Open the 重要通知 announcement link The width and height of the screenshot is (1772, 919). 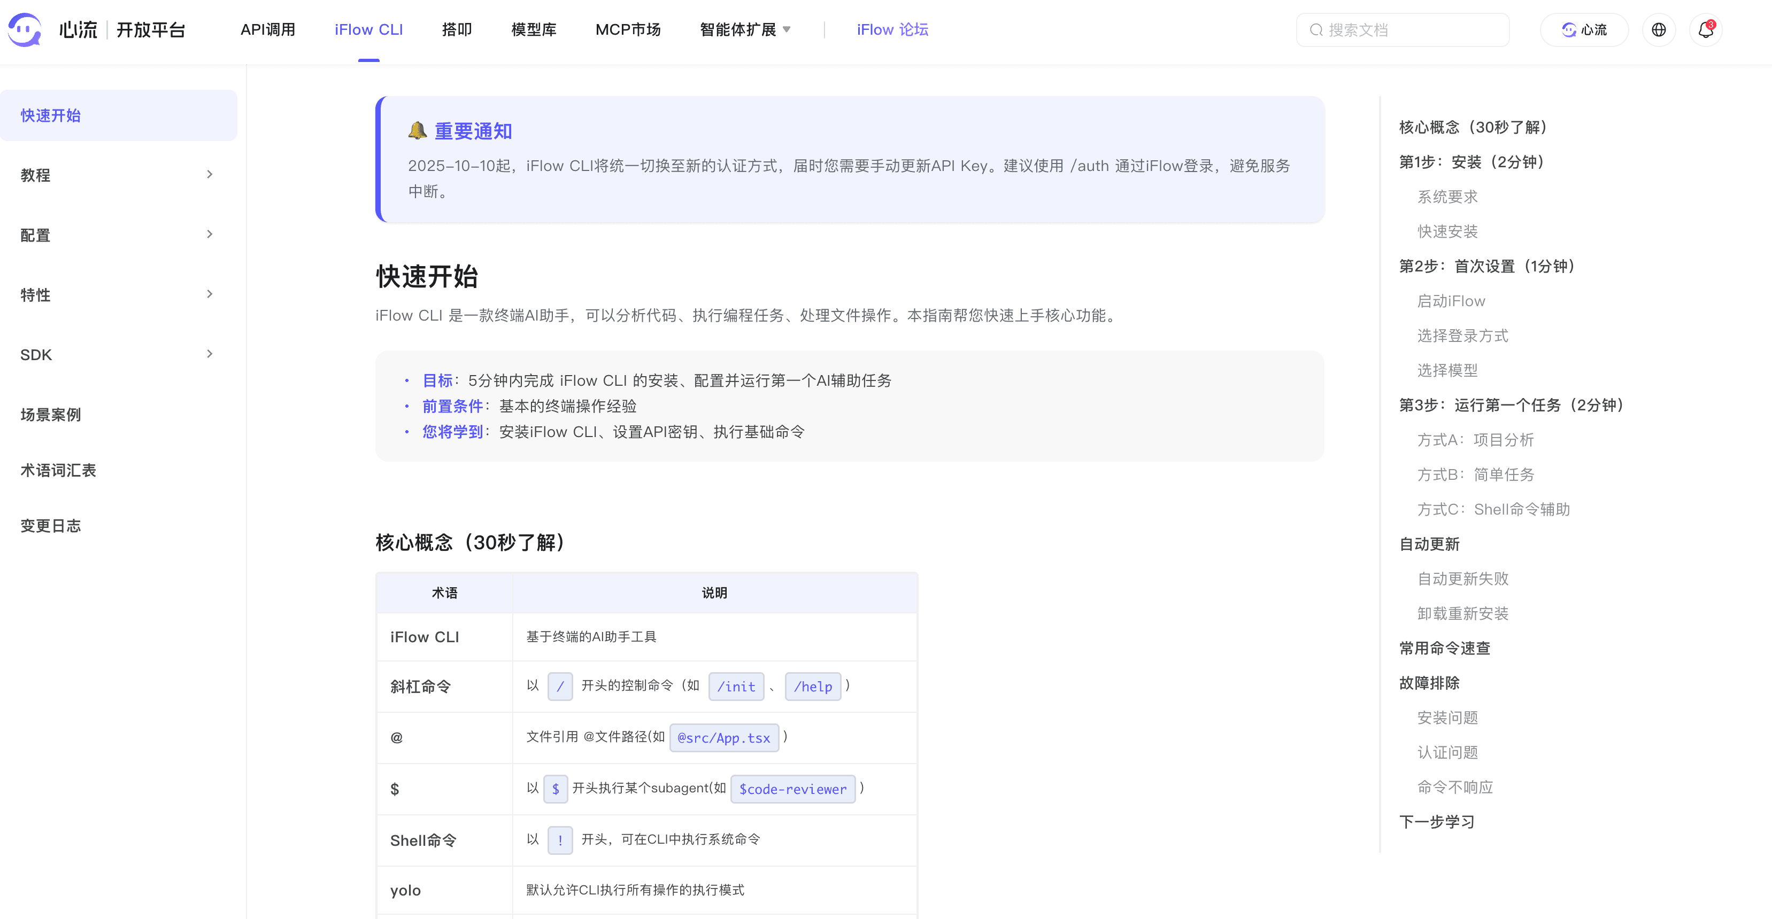473,130
